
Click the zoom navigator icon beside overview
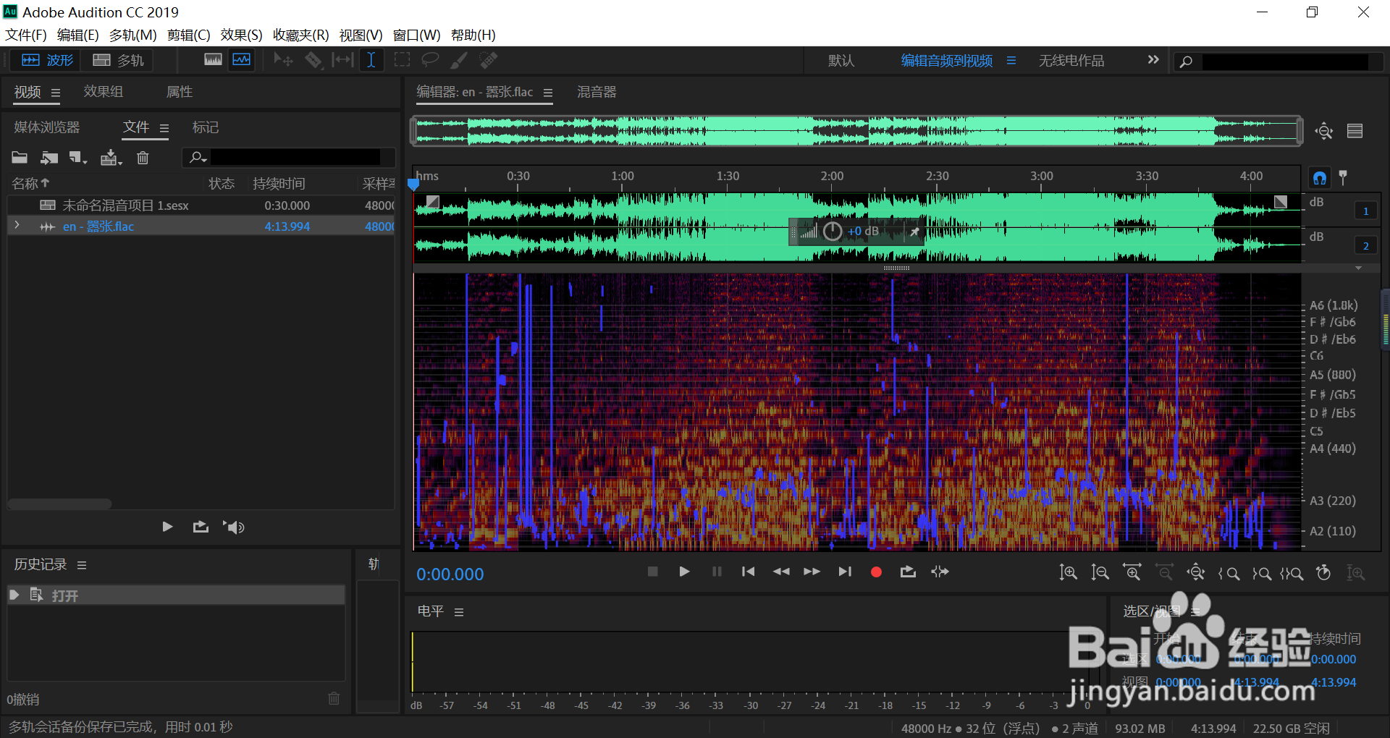click(1324, 131)
